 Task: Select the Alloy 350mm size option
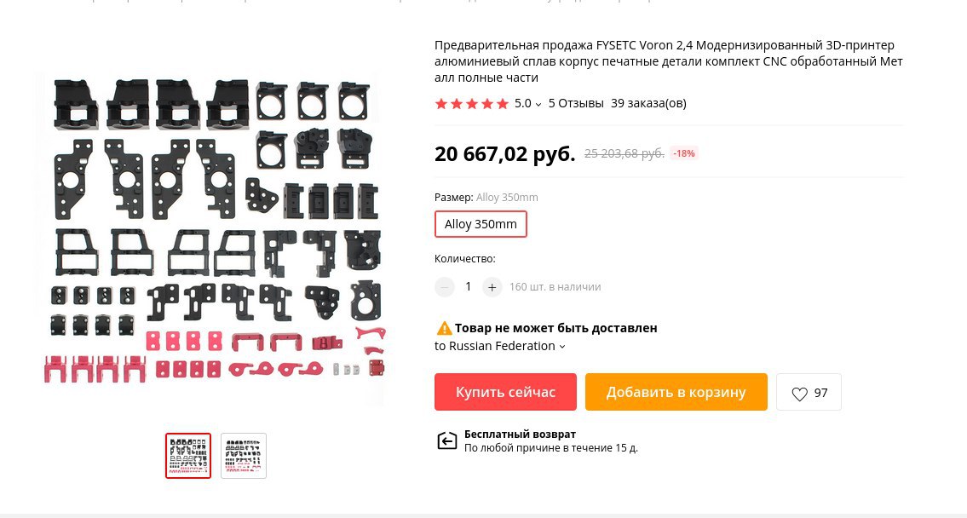click(481, 224)
